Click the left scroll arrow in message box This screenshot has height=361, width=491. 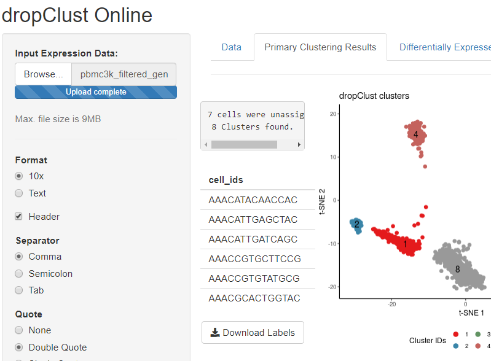(x=206, y=144)
